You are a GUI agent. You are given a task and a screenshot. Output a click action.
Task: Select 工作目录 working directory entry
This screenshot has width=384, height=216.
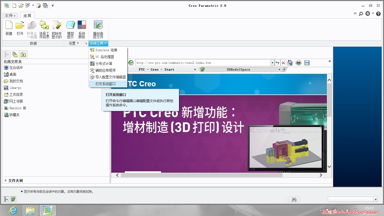pos(13,94)
